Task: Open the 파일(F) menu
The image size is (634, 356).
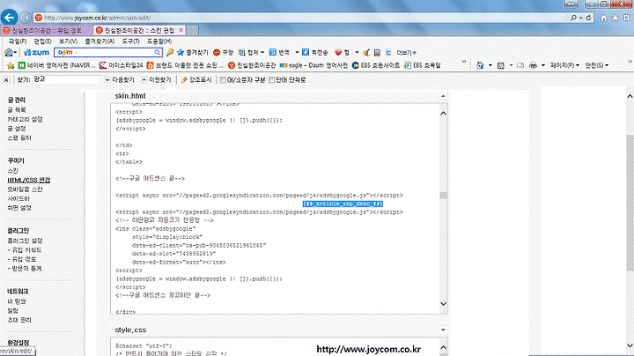Action: (18, 41)
